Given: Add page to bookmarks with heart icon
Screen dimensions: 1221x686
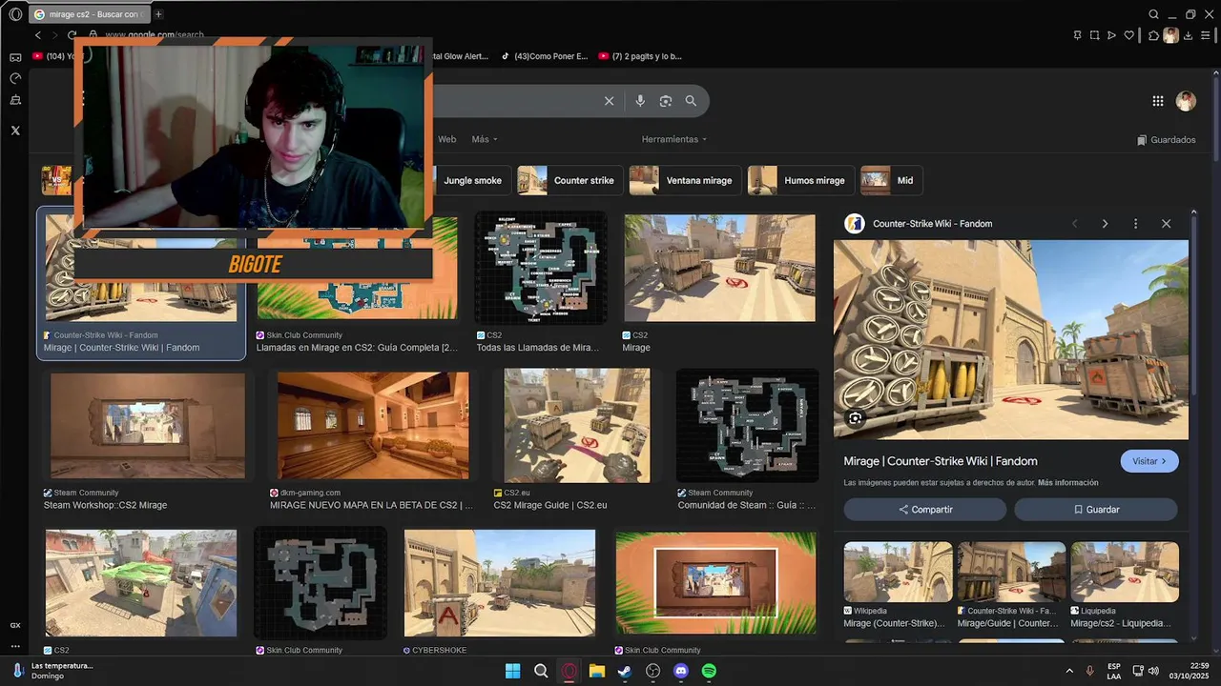Looking at the screenshot, I should [x=1129, y=35].
